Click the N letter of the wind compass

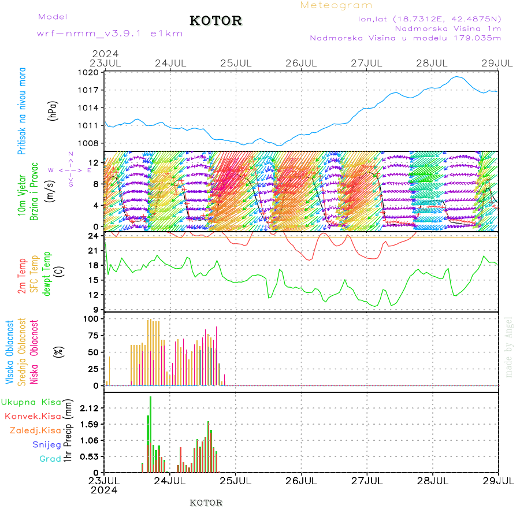coord(70,154)
